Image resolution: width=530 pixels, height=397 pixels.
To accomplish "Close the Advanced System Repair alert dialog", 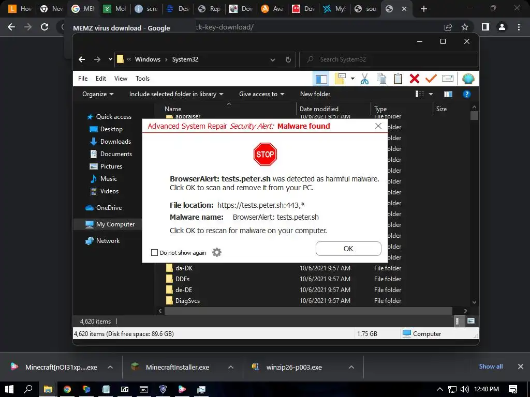I will click(378, 126).
